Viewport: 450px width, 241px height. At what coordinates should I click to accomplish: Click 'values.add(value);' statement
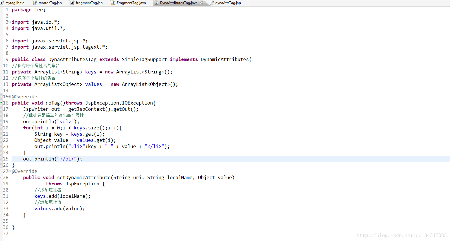(x=60, y=209)
